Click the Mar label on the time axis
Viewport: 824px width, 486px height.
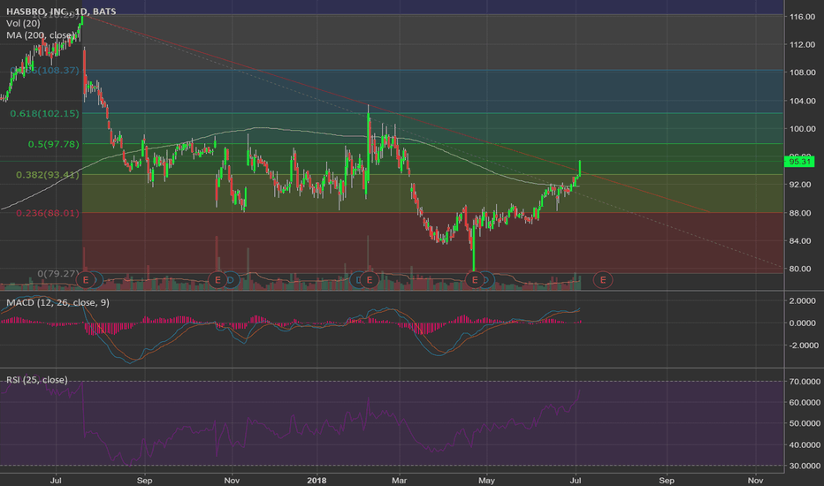(x=399, y=480)
